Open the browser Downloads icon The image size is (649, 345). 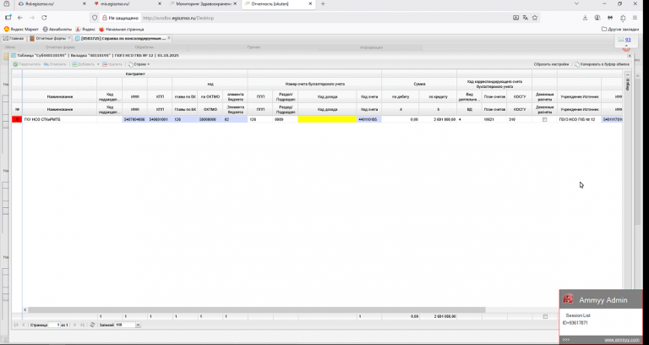coord(585,18)
